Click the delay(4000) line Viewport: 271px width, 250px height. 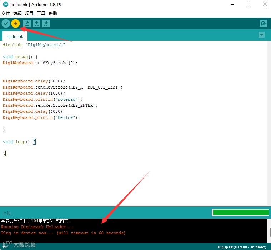pyautogui.click(x=34, y=111)
